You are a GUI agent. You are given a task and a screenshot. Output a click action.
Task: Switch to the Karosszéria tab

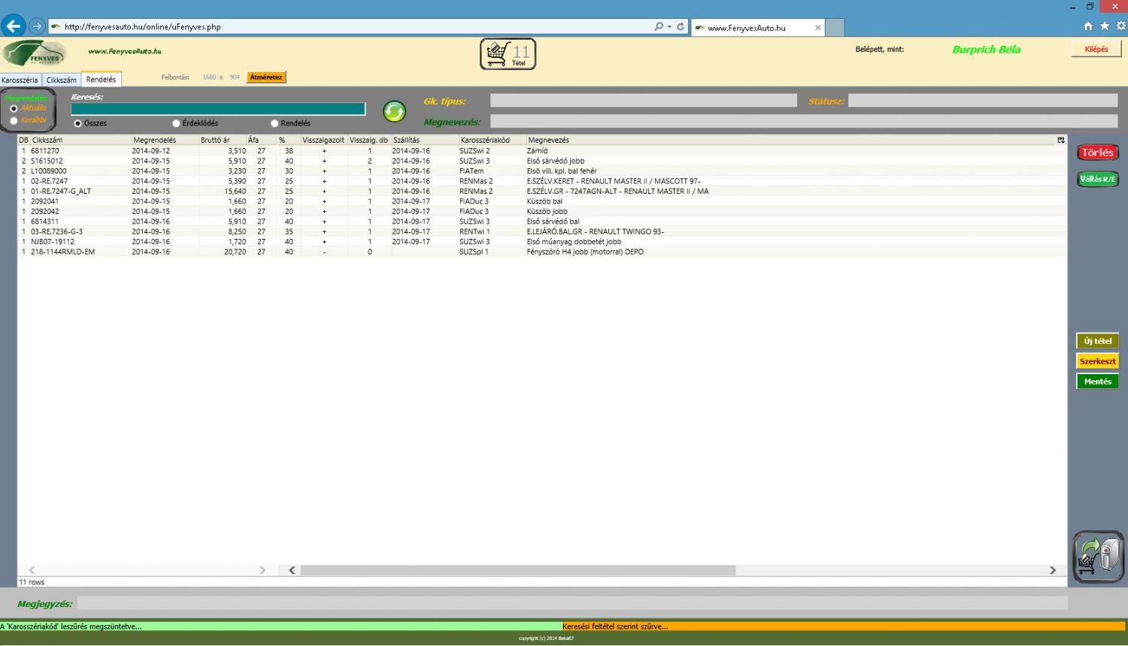(20, 80)
